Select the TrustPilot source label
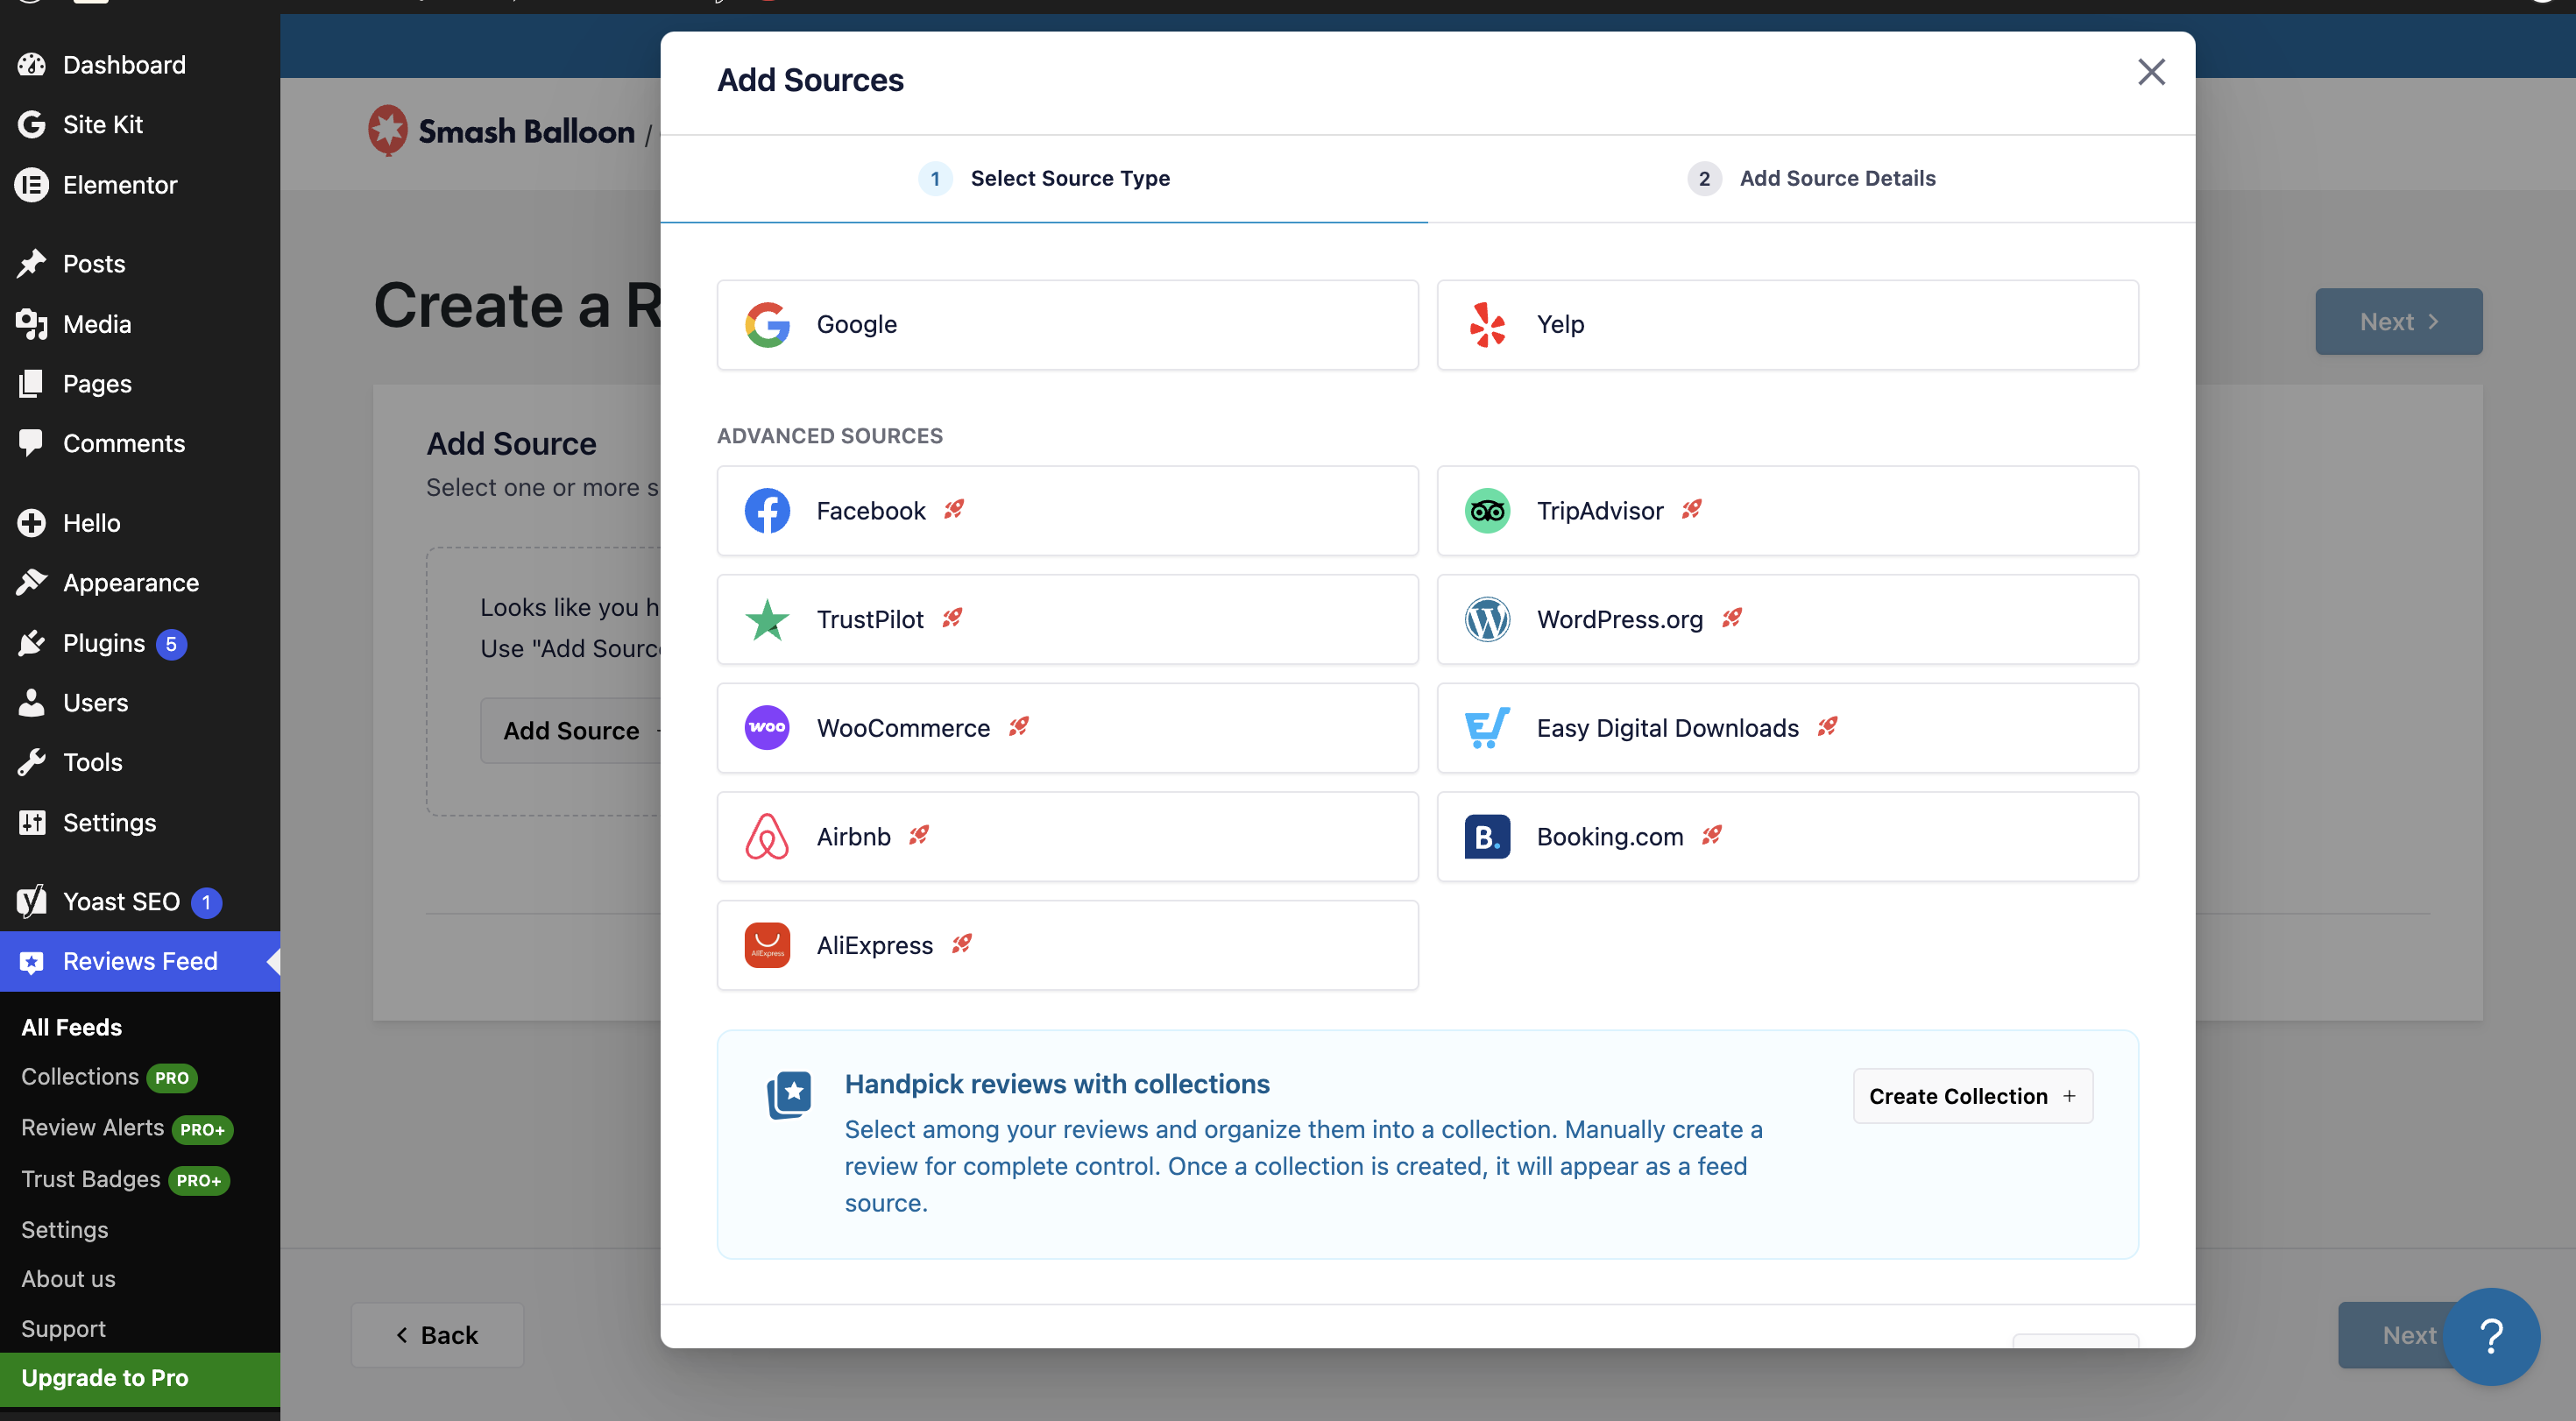2576x1421 pixels. (870, 620)
